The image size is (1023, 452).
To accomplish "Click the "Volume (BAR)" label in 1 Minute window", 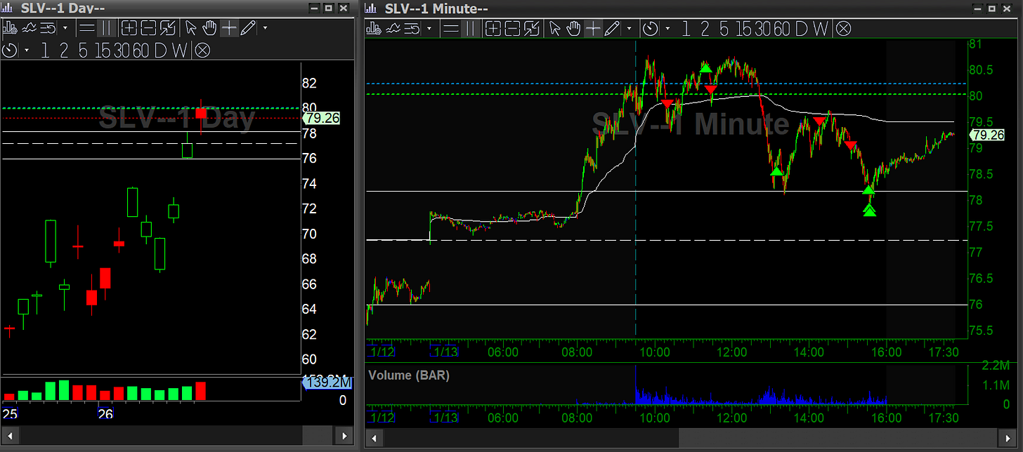I will pyautogui.click(x=409, y=375).
